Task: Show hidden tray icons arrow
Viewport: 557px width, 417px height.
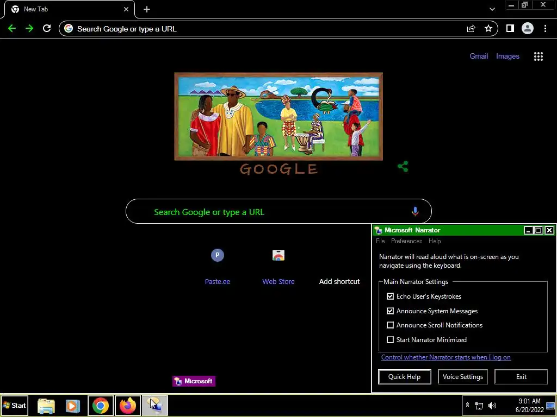Action: pos(467,405)
